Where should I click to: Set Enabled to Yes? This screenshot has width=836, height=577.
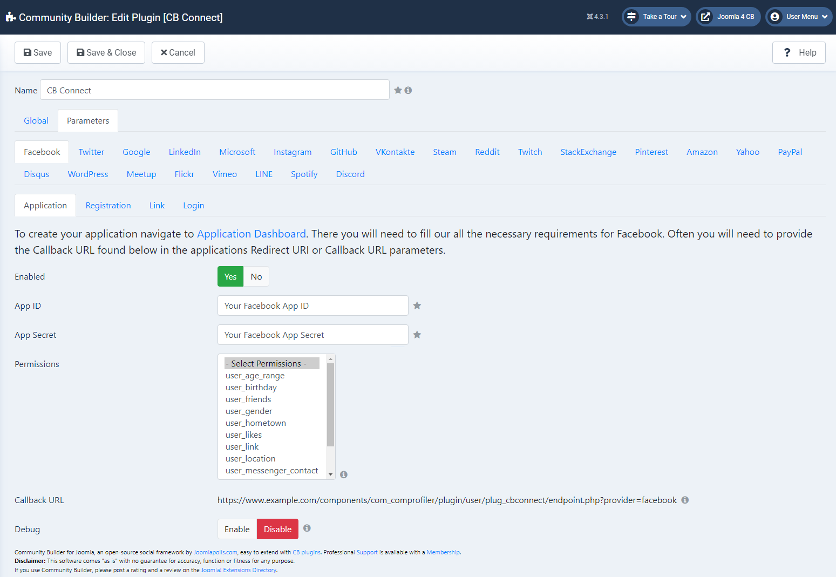click(x=230, y=276)
